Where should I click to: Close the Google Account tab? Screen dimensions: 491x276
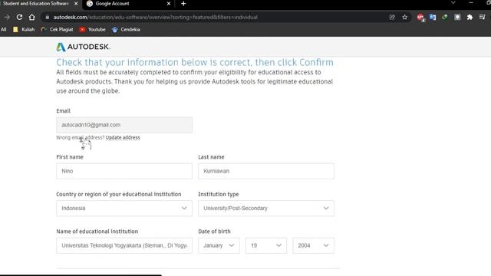pos(169,4)
